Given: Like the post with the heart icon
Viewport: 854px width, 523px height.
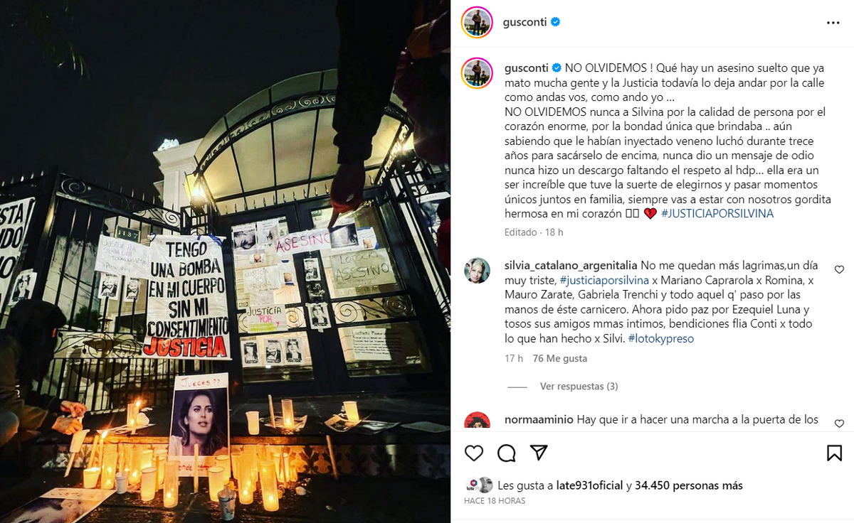Looking at the screenshot, I should [474, 453].
